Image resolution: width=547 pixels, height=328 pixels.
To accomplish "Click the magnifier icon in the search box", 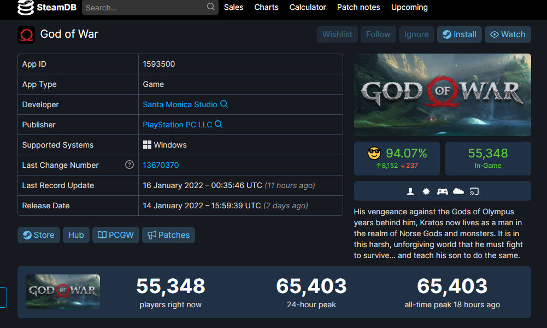I will (x=211, y=7).
